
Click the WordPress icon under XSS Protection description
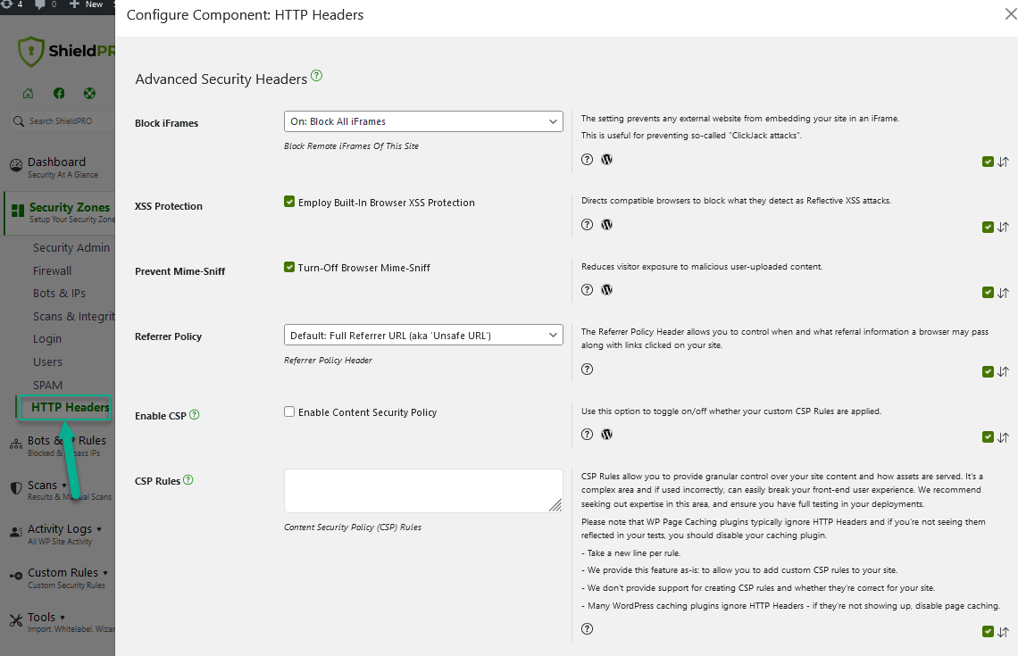coord(606,224)
